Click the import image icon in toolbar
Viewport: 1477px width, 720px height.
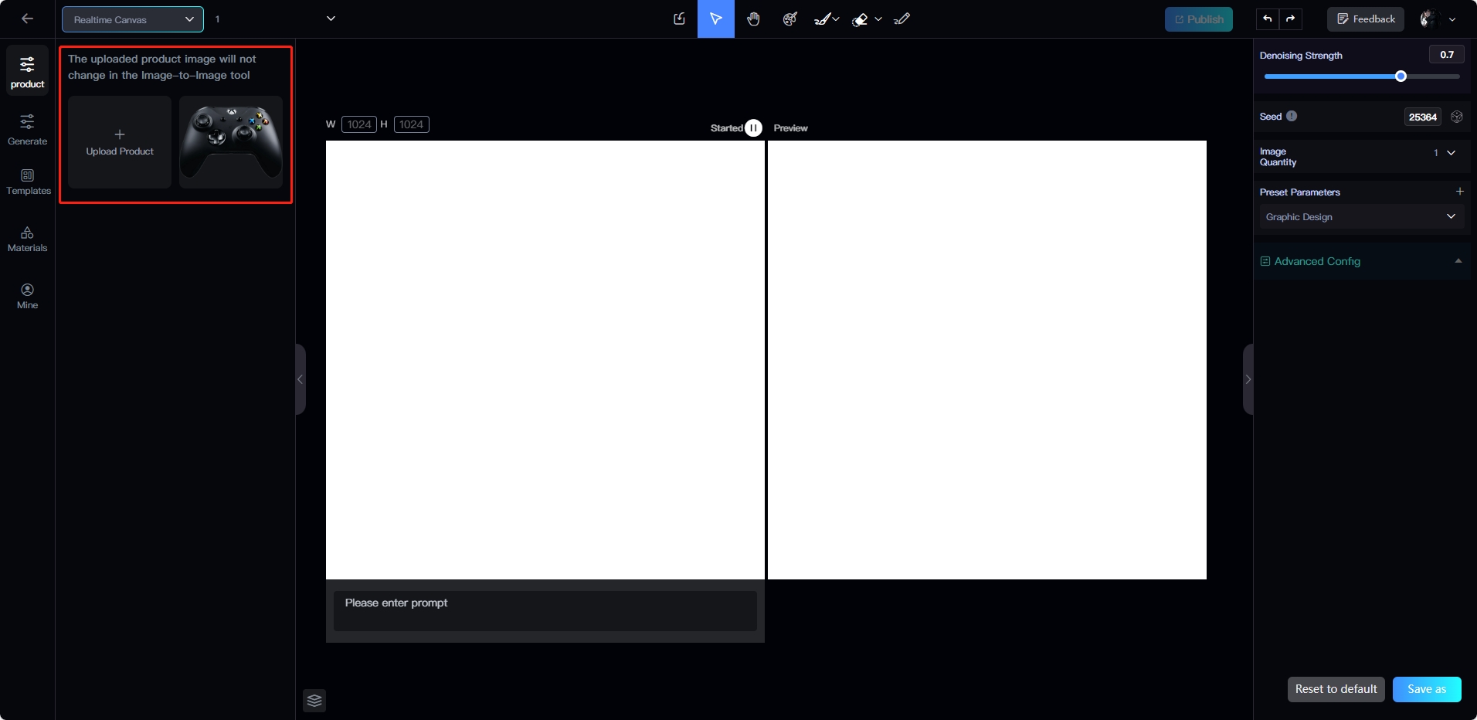tap(679, 19)
